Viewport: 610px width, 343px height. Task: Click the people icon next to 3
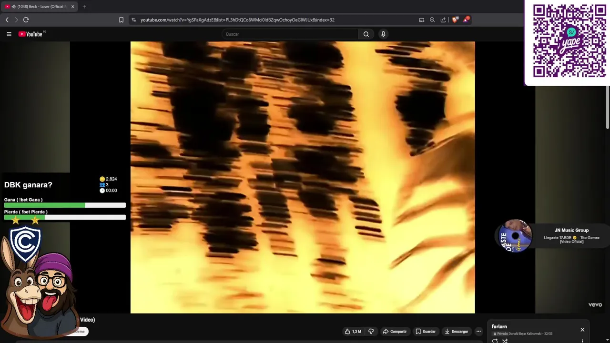click(102, 185)
